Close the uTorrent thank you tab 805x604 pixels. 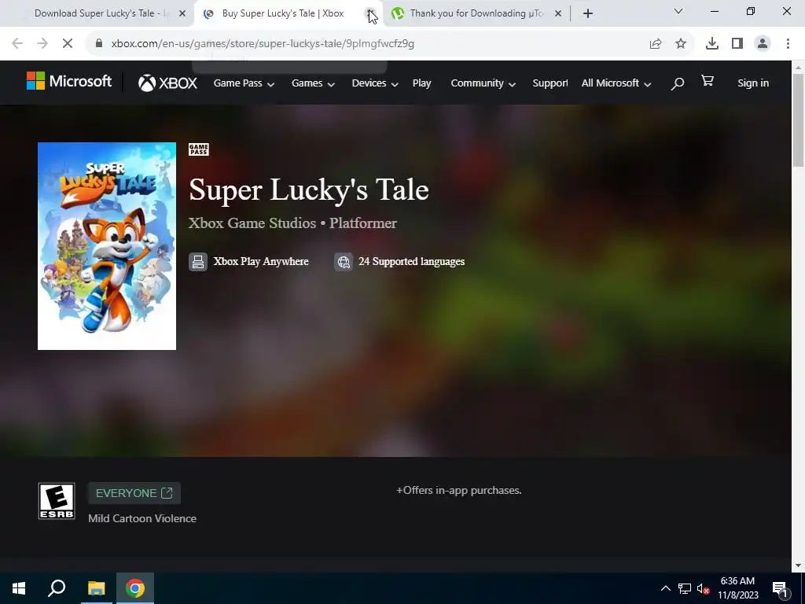click(x=559, y=13)
